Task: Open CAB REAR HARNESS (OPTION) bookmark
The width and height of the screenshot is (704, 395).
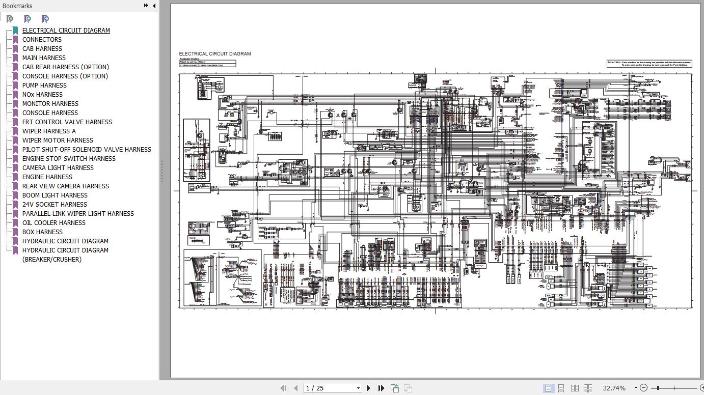Action: coord(66,67)
